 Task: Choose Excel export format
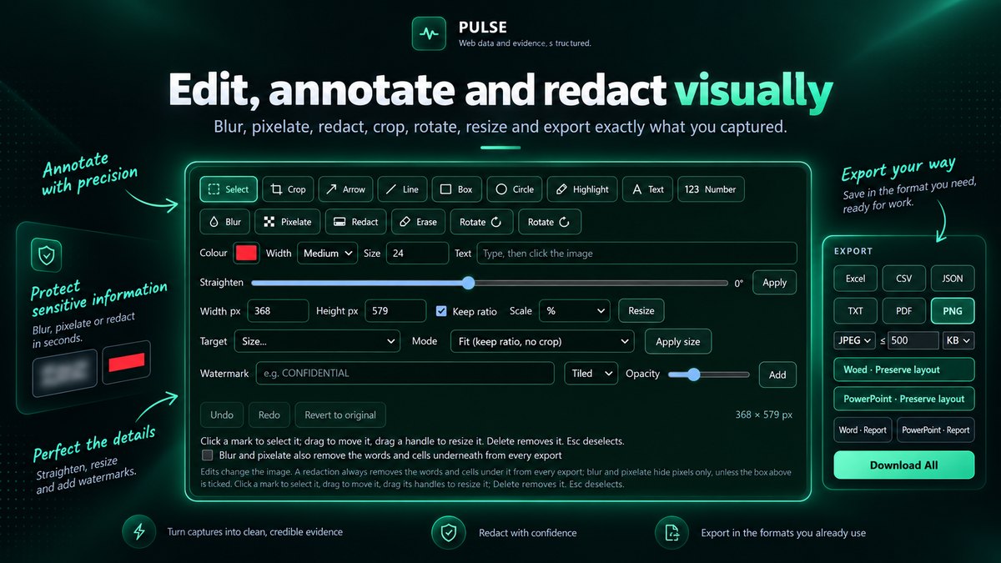[855, 279]
